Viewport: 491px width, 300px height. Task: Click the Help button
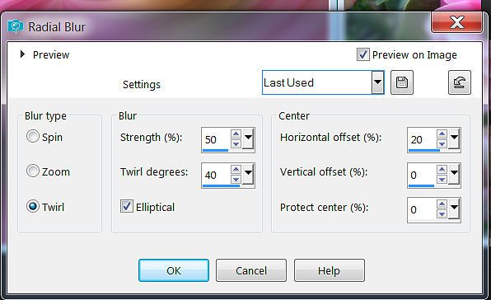point(329,270)
